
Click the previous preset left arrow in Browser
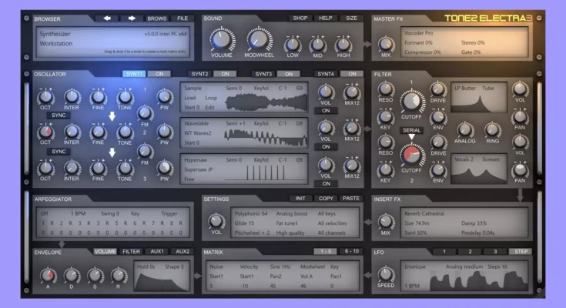(106, 18)
